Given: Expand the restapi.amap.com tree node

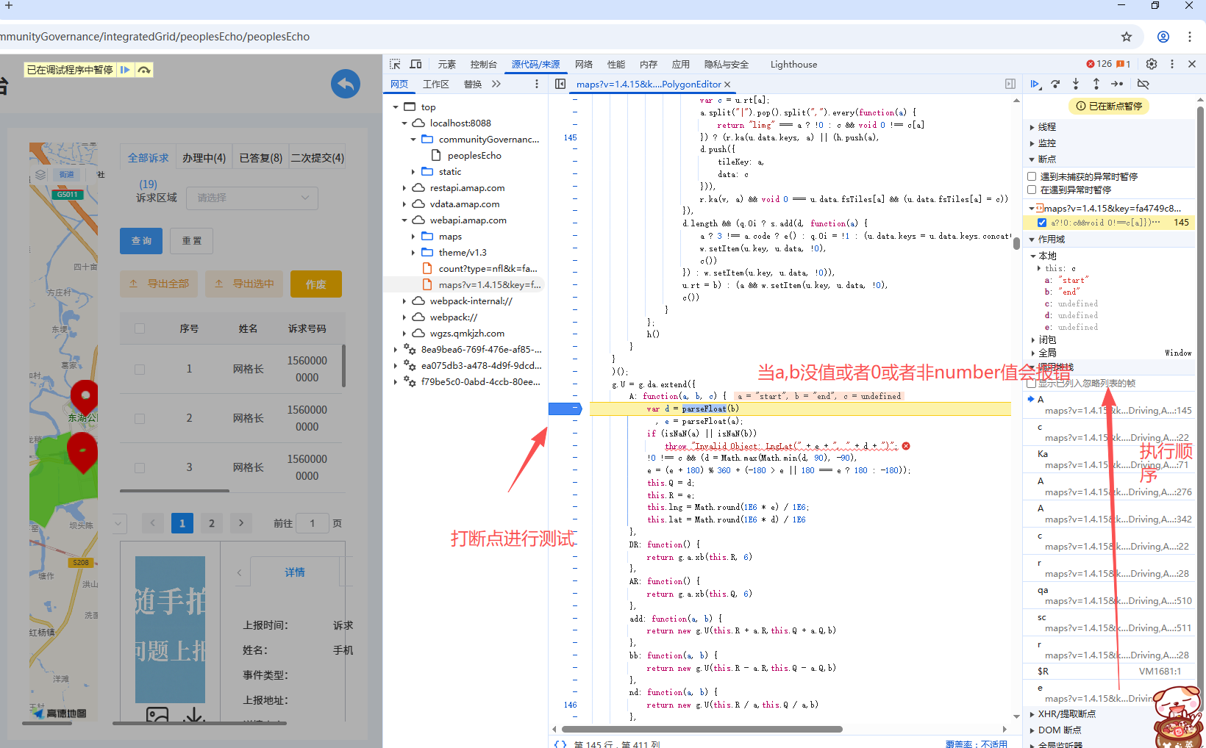Looking at the screenshot, I should (404, 188).
